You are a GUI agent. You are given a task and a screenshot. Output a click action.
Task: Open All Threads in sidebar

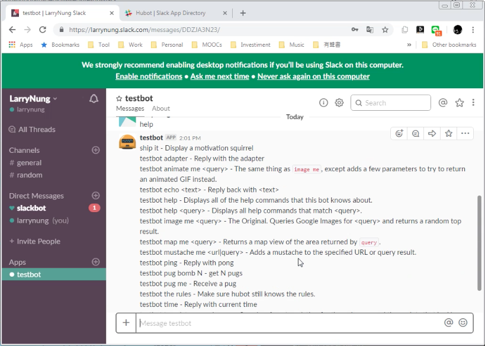coord(32,129)
